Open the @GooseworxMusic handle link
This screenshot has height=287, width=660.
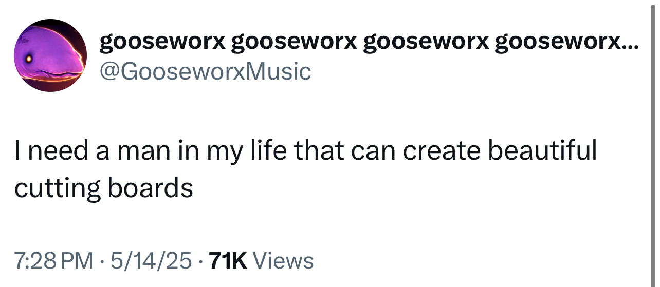click(x=205, y=71)
